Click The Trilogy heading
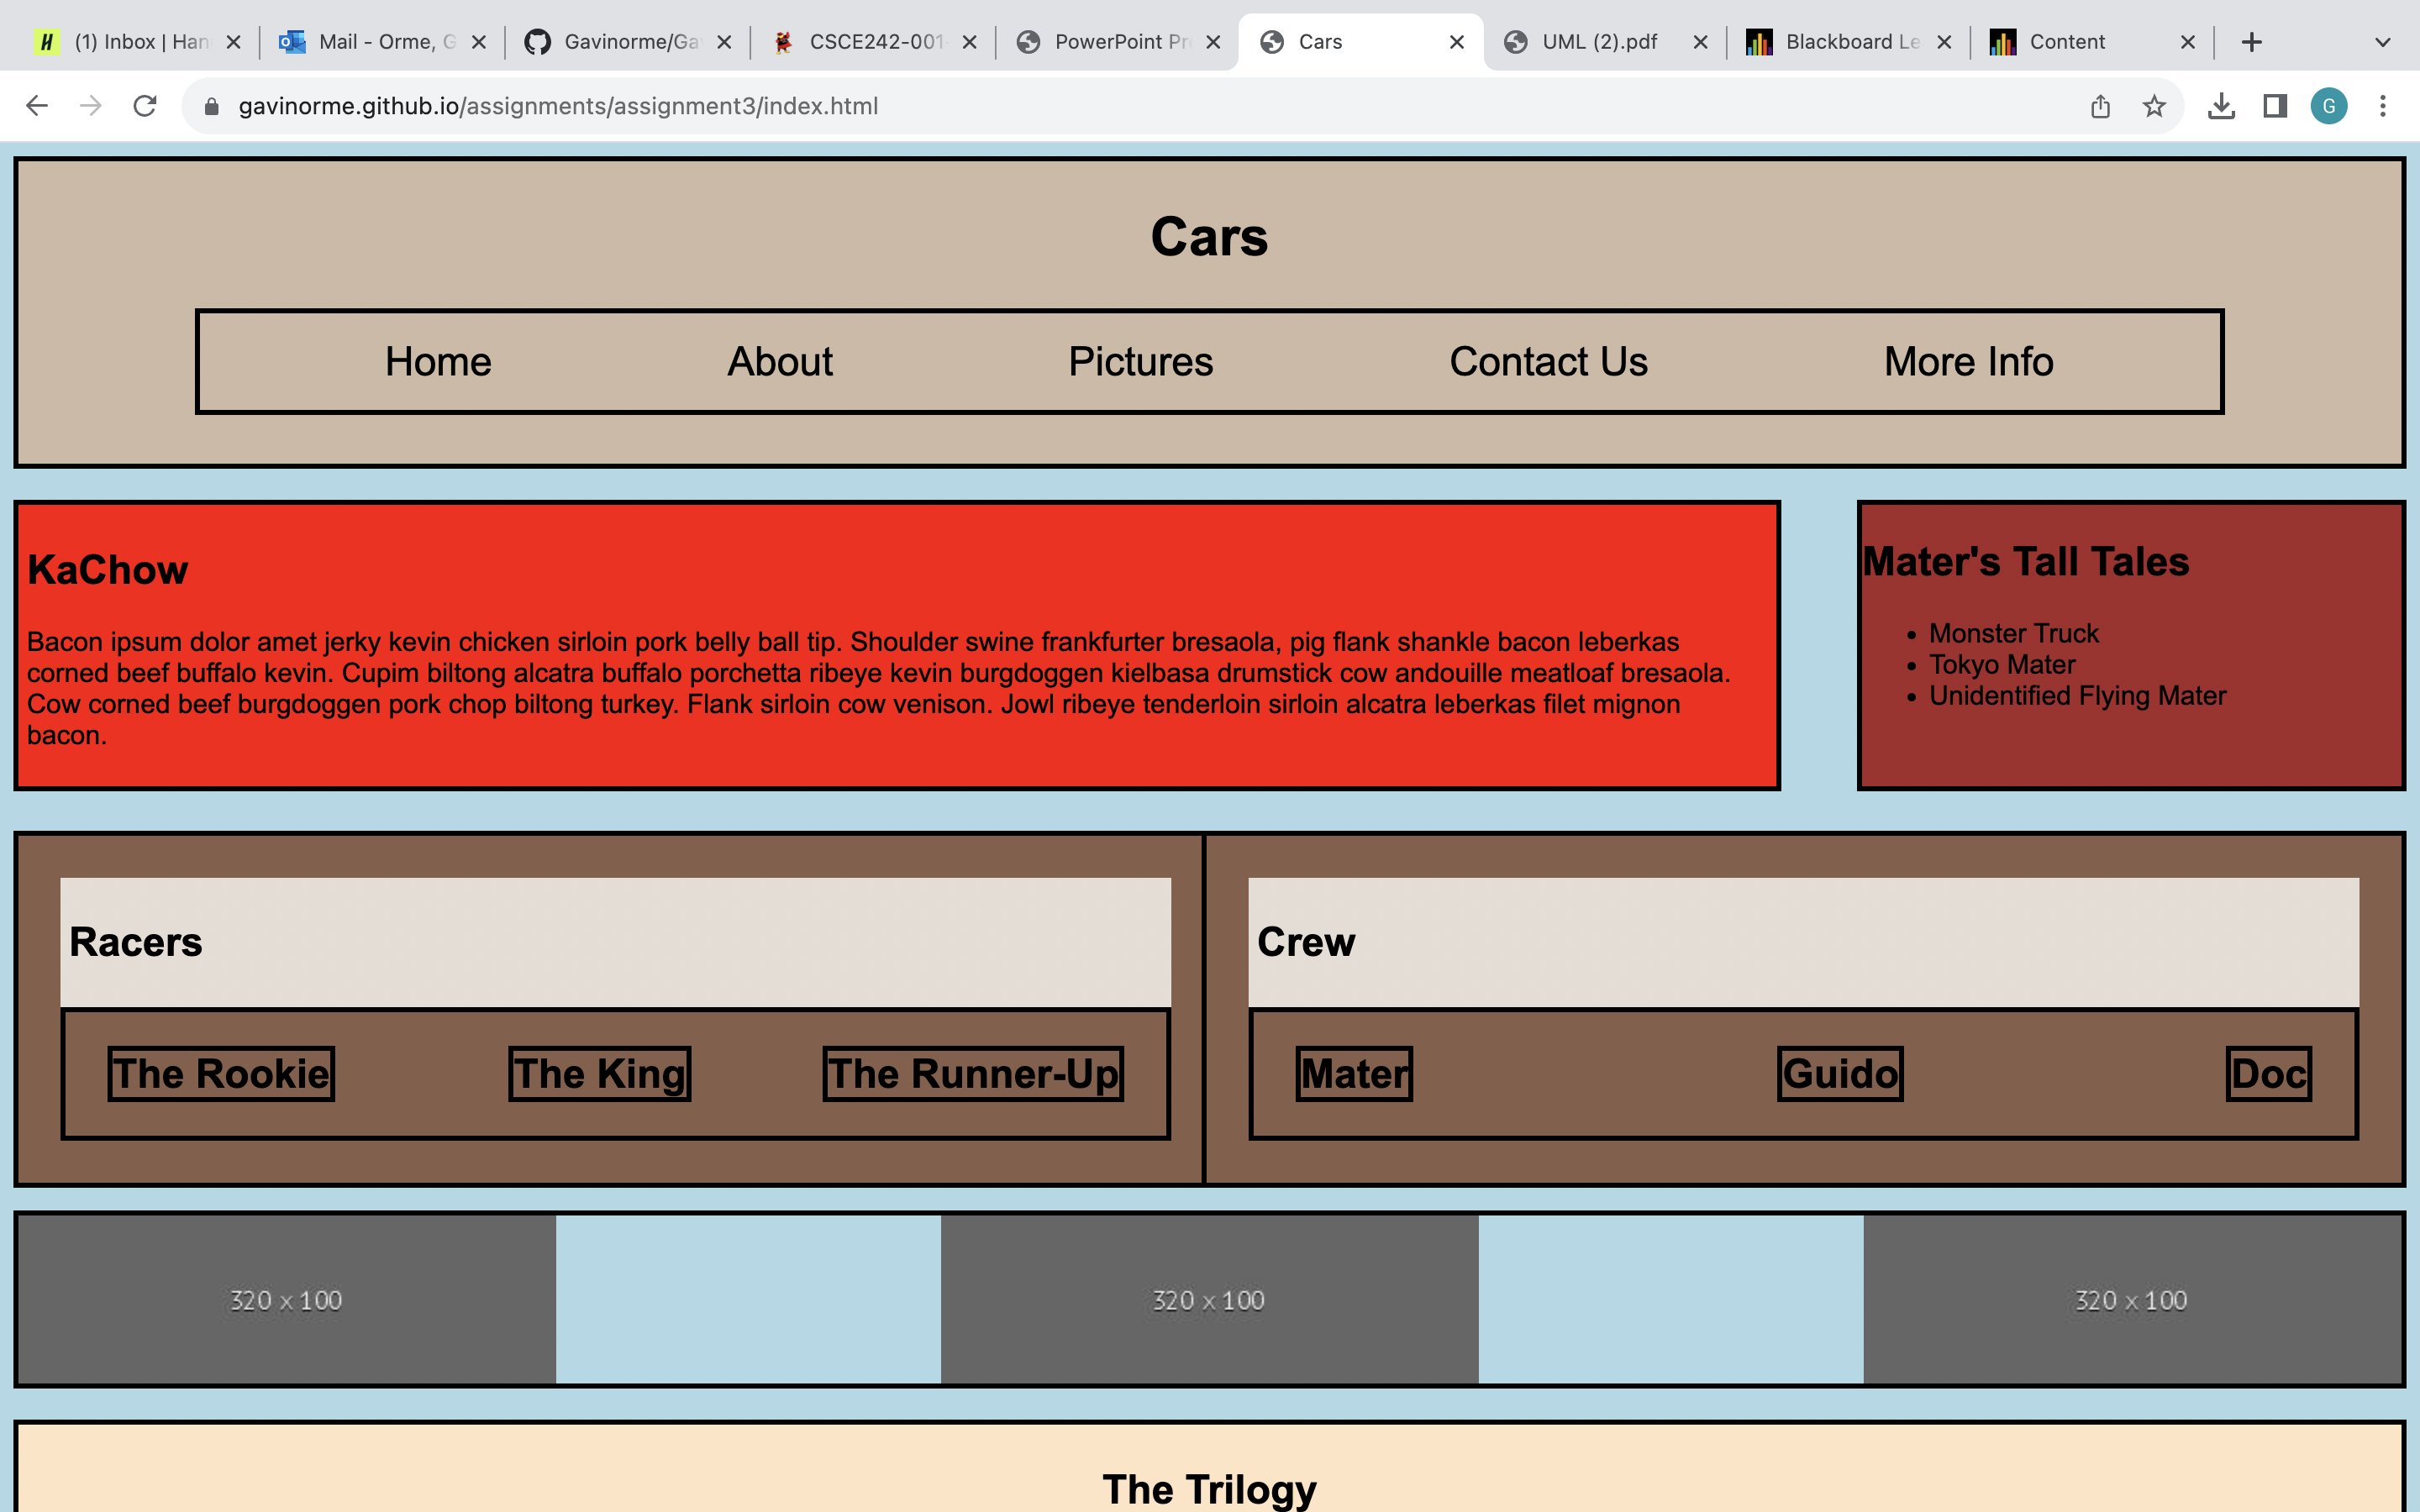 click(1209, 1490)
